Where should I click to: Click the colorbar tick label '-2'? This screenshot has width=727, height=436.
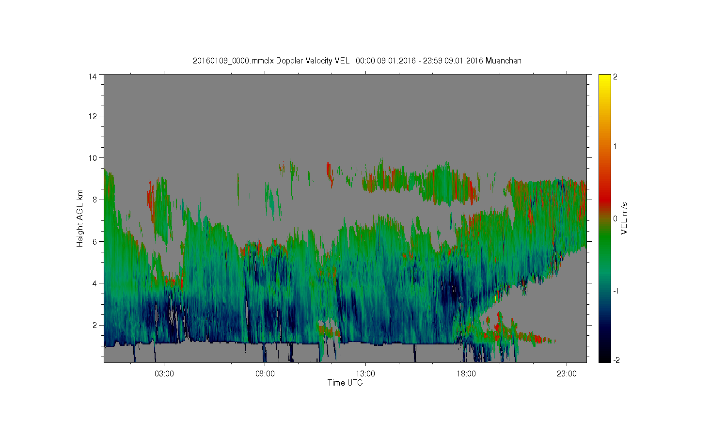pos(617,360)
